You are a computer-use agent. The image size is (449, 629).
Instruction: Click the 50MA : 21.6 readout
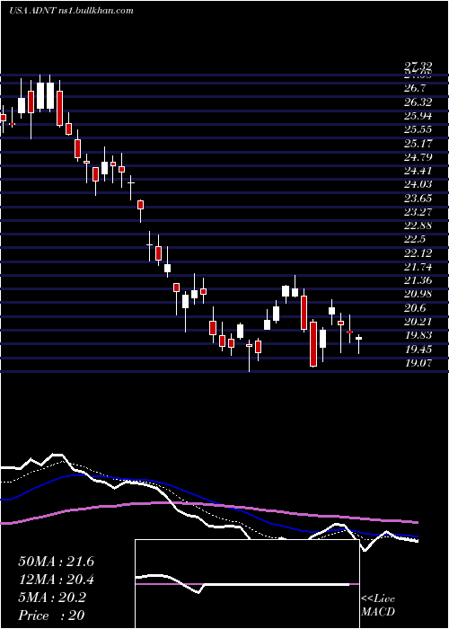point(56,562)
